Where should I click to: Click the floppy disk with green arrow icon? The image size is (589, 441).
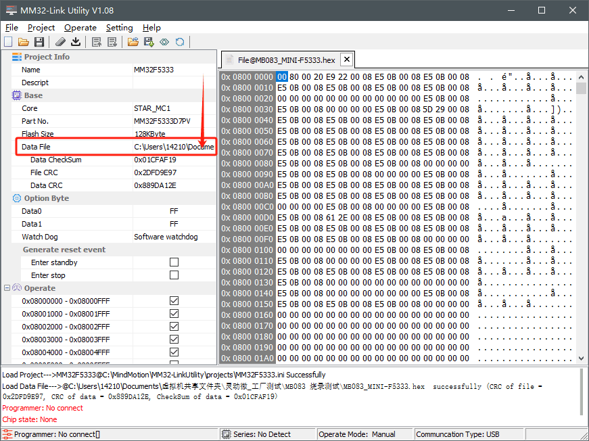tap(148, 42)
